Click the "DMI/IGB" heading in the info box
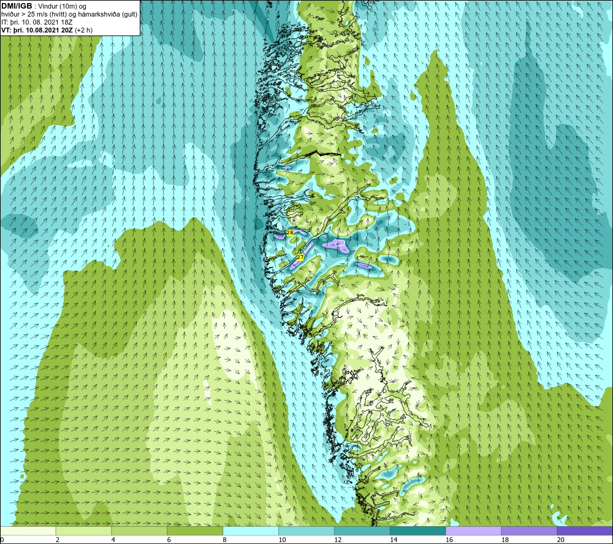 tap(17, 6)
